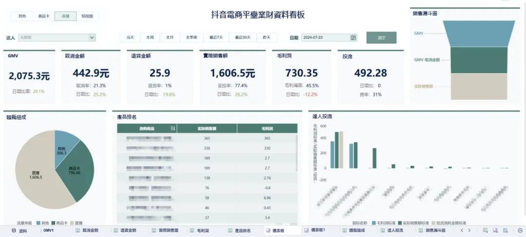Click the 492.28 投流 value
The height and width of the screenshot is (237, 526).
(370, 73)
